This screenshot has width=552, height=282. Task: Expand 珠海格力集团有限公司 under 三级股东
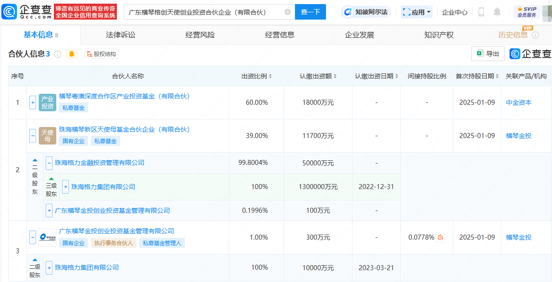(x=66, y=187)
